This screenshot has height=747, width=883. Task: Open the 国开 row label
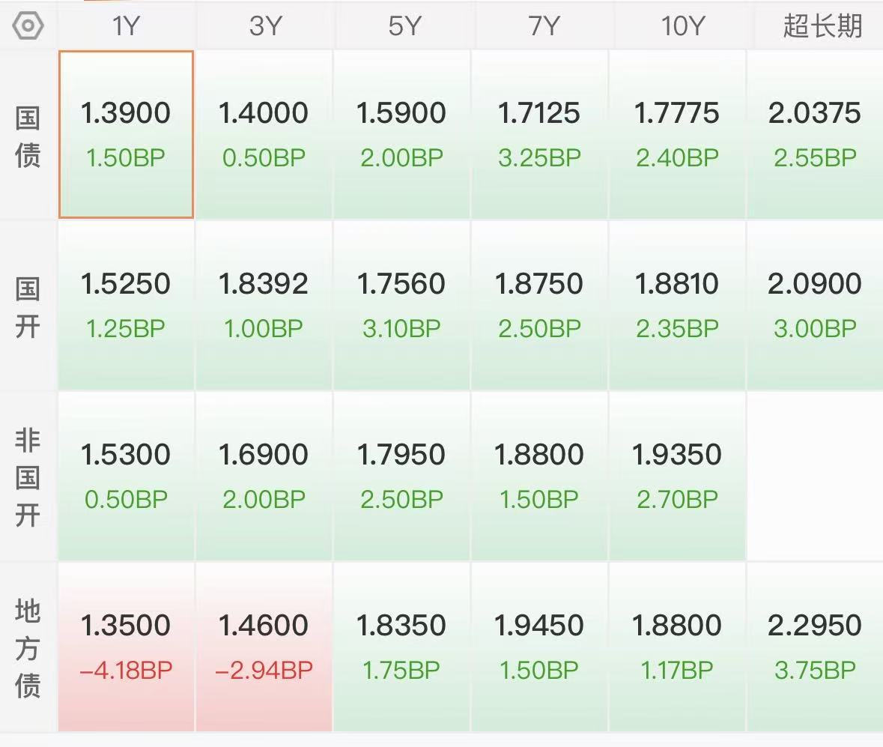coord(28,308)
